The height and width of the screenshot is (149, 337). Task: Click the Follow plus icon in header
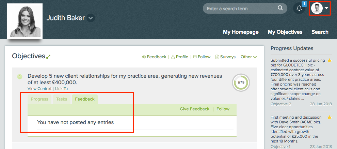click(195, 57)
